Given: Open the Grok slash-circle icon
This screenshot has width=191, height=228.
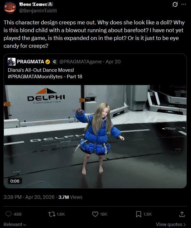Looking at the screenshot, I should [175, 5].
